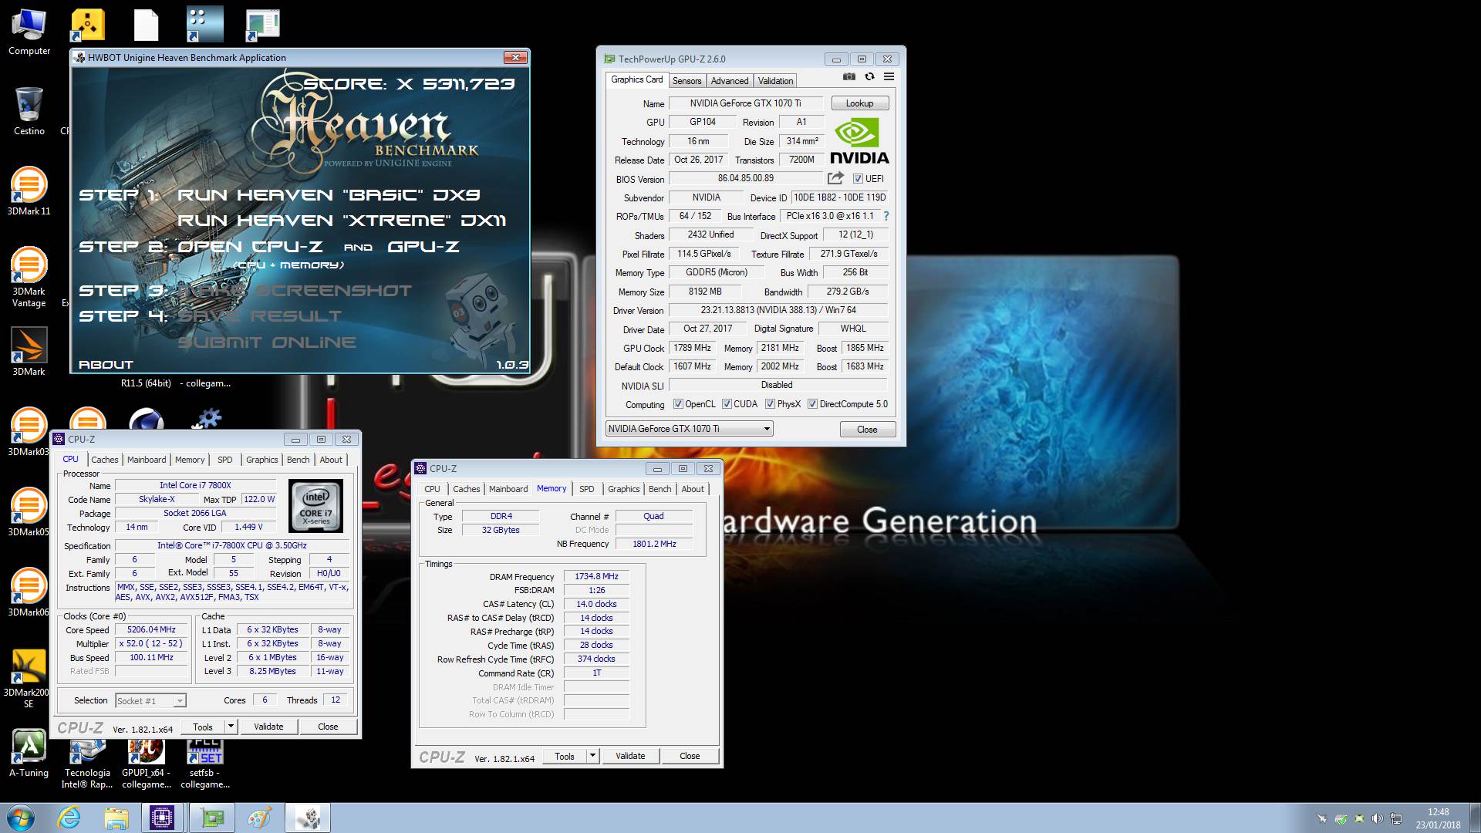Screen dimensions: 1481x833
Task: Take a GPU-Z screenshot with the camera icon
Action: 848,76
